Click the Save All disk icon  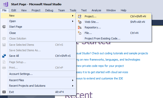pos(4,56)
